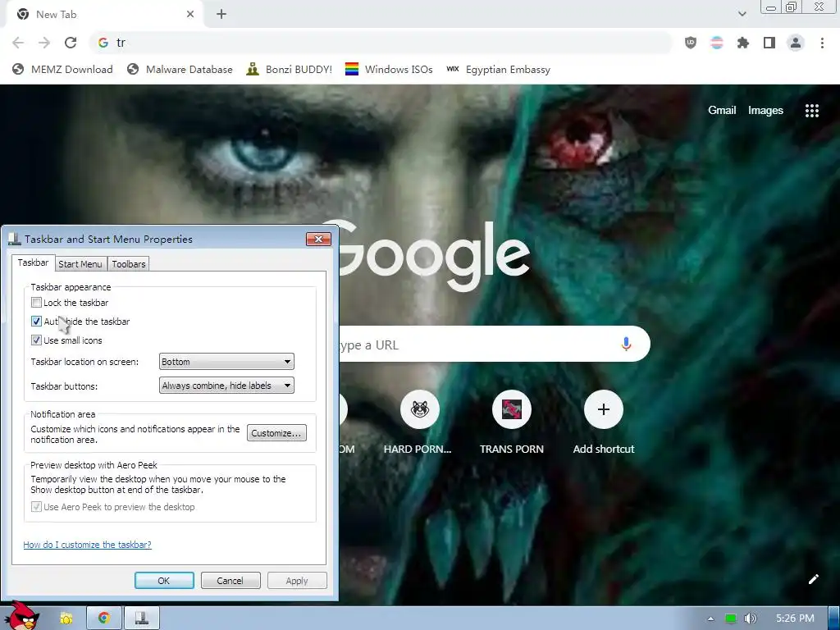This screenshot has width=840, height=630.
Task: Open Chrome's three-dot menu
Action: click(822, 43)
